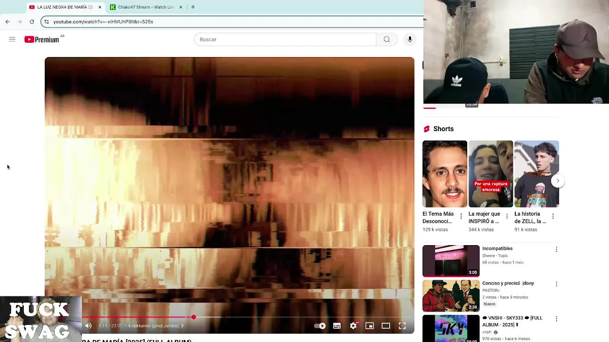Enter fullscreen video mode
The width and height of the screenshot is (609, 342).
coord(402,326)
